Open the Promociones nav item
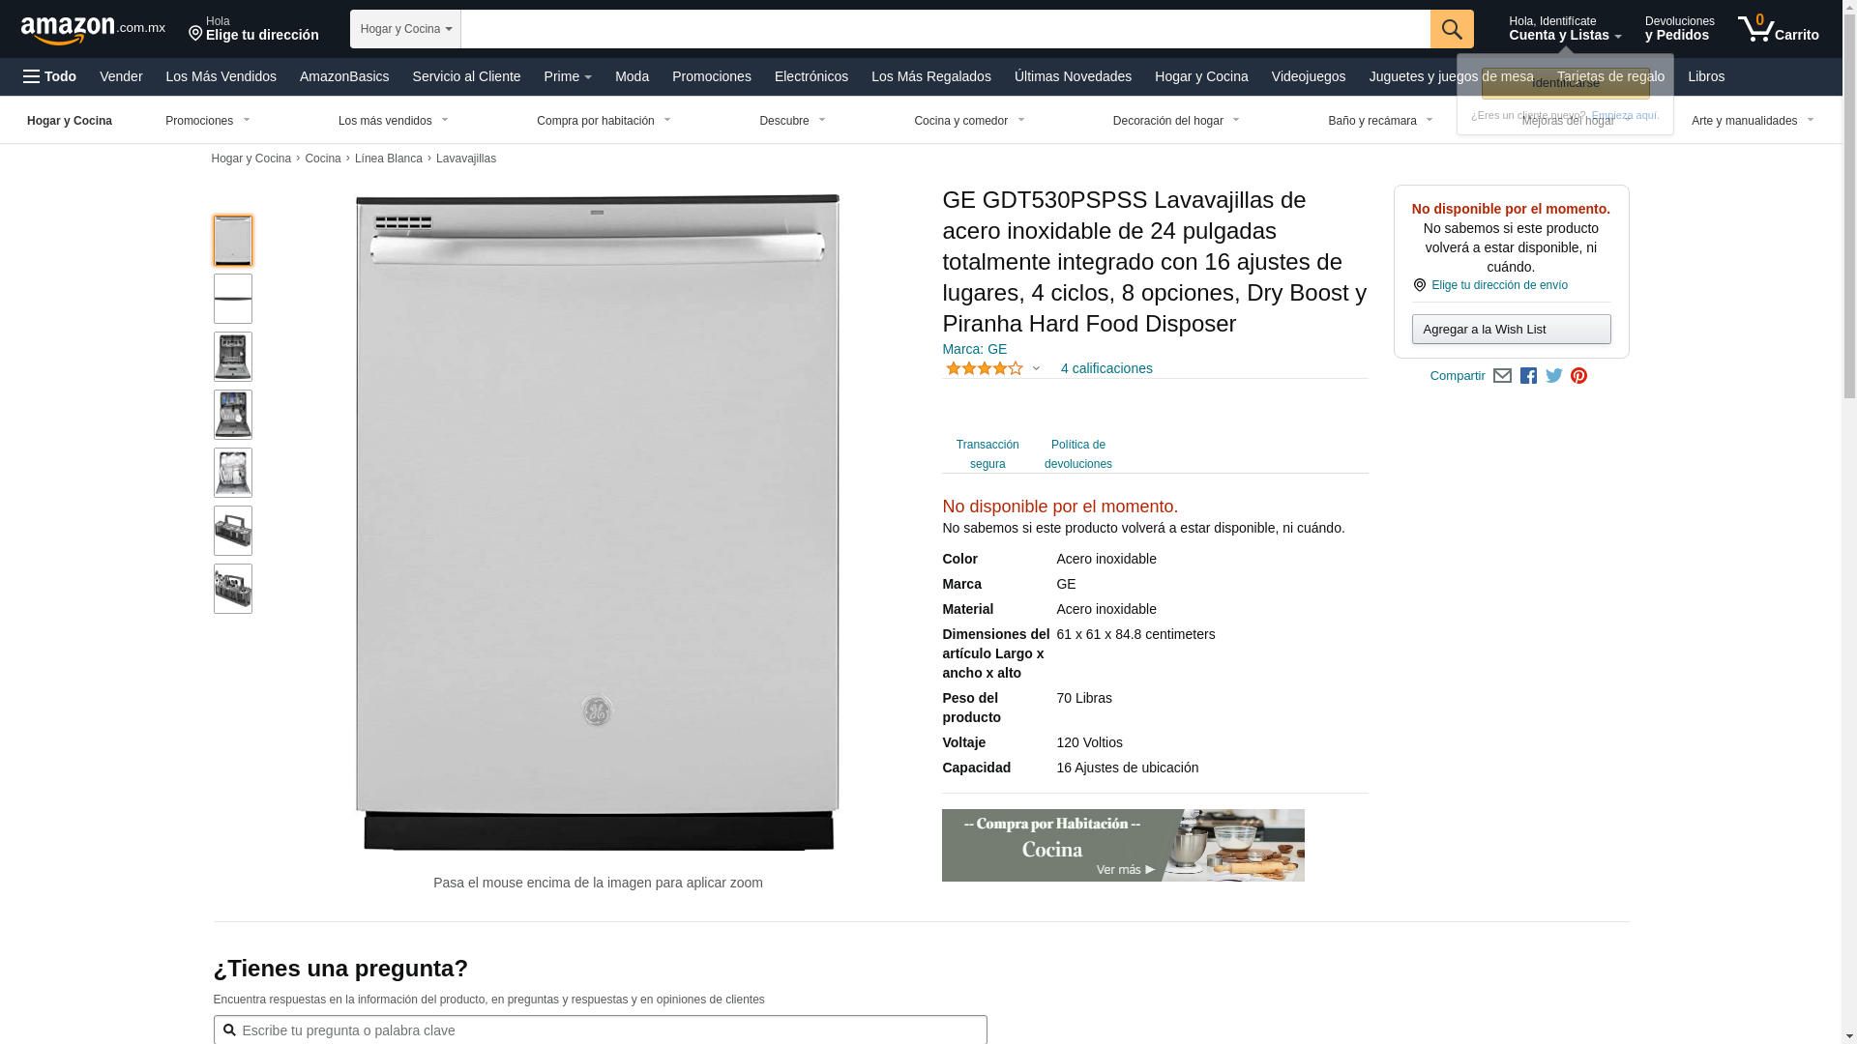Image resolution: width=1857 pixels, height=1044 pixels. point(711,76)
